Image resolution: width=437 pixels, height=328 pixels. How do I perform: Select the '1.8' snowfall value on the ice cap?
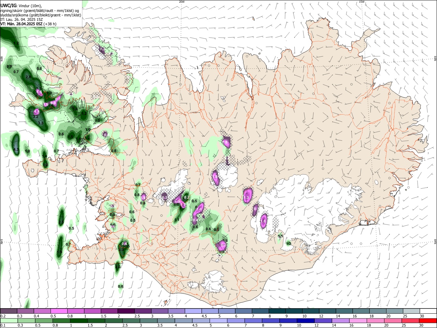coord(263,221)
